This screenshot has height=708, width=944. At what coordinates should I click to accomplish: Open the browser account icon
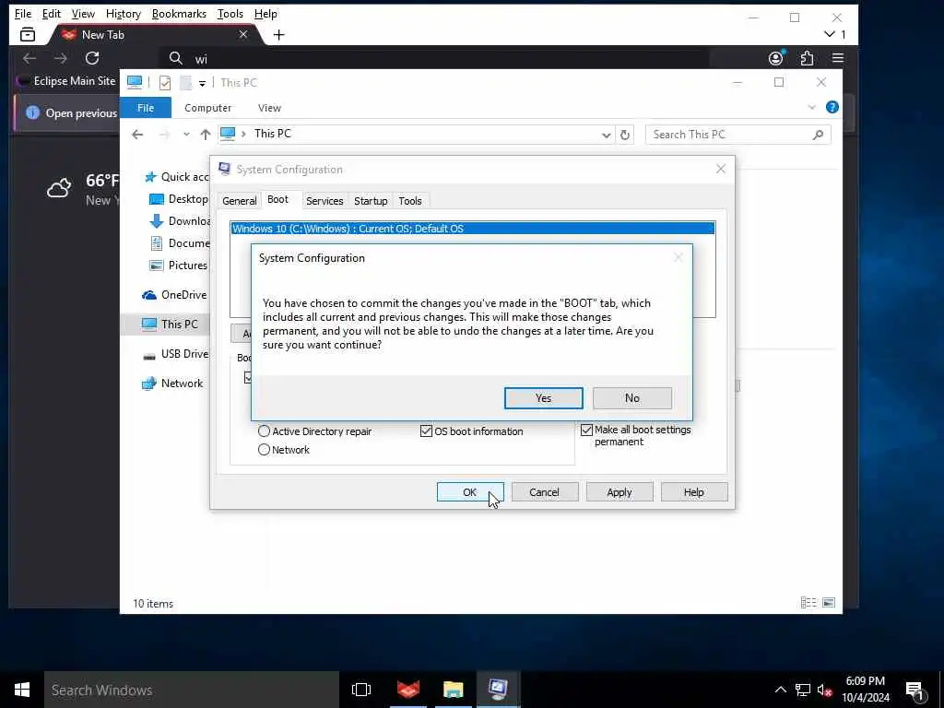point(775,58)
